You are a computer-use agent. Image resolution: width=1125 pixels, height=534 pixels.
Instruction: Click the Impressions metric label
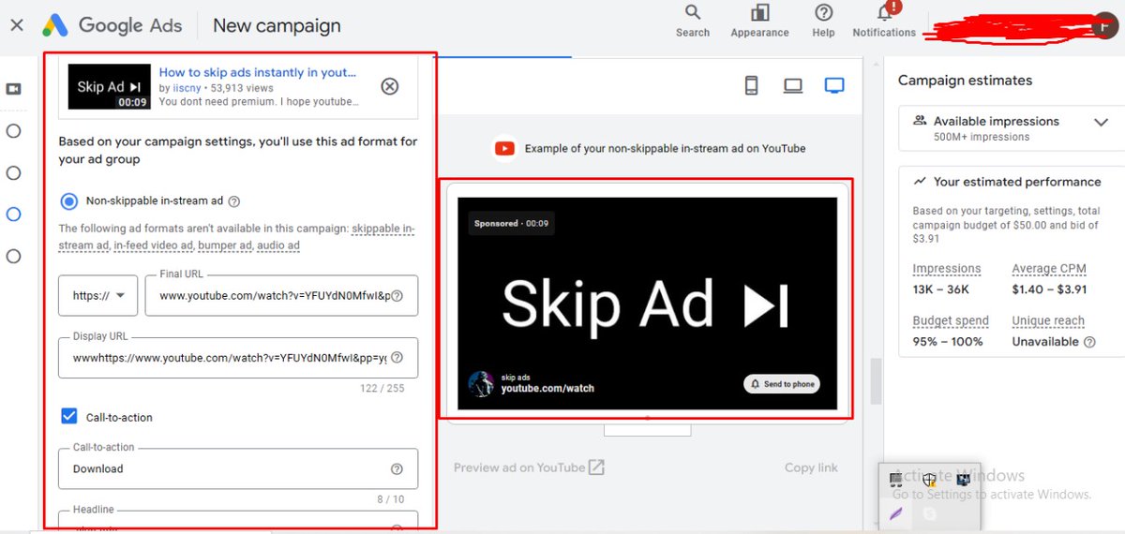pos(947,269)
